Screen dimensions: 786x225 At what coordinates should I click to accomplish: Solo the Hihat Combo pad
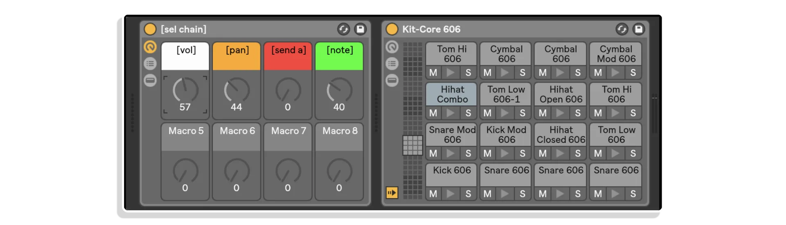pyautogui.click(x=468, y=113)
